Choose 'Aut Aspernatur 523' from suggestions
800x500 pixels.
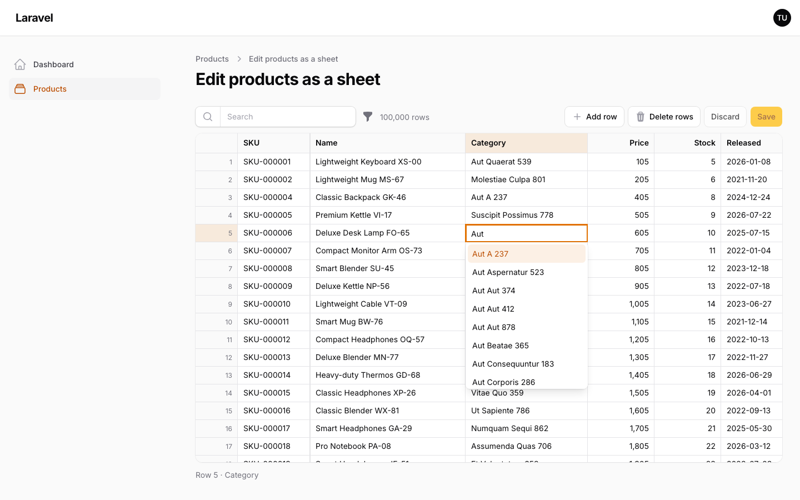[x=527, y=272]
